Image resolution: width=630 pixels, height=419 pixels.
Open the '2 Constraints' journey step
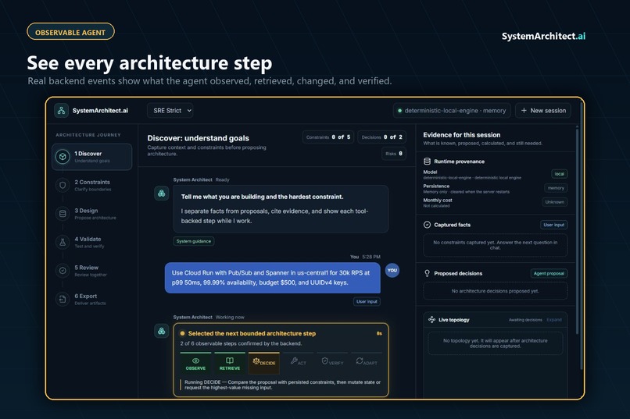92,185
